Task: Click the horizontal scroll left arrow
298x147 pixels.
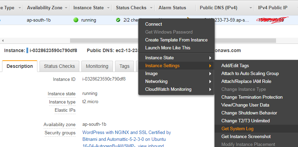Action: pos(2,40)
